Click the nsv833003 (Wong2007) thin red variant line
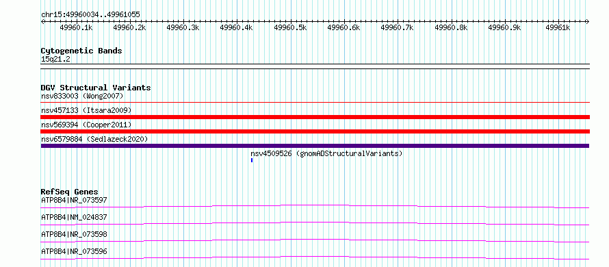The height and width of the screenshot is (267, 609). tap(315, 102)
